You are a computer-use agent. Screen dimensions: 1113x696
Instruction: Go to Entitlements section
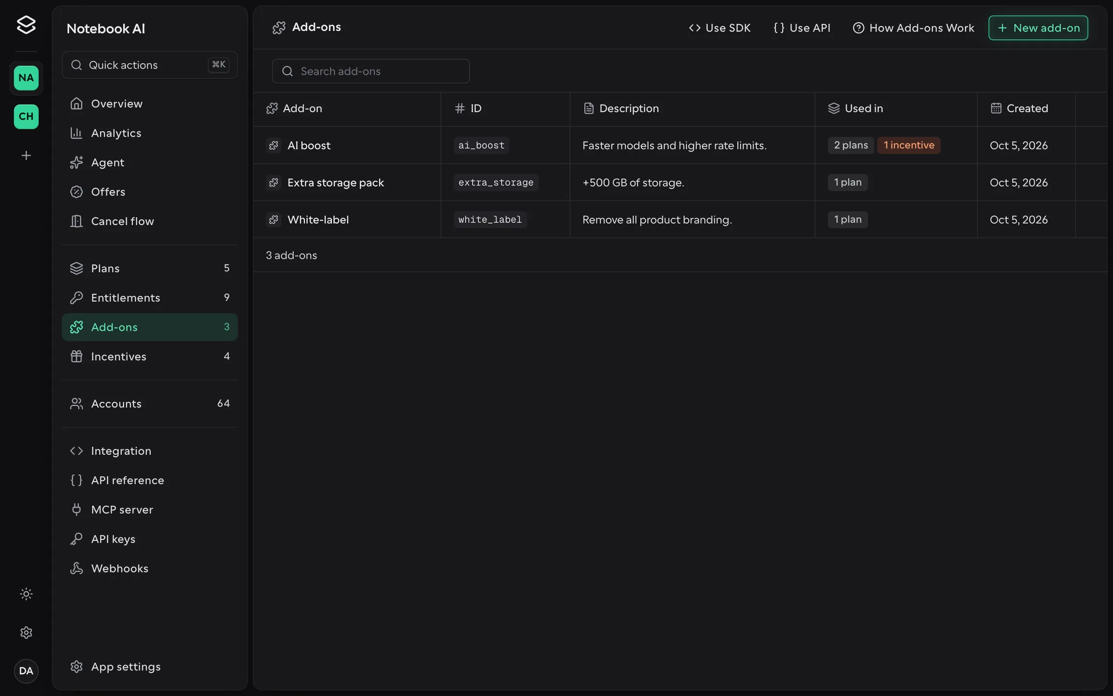click(x=150, y=298)
